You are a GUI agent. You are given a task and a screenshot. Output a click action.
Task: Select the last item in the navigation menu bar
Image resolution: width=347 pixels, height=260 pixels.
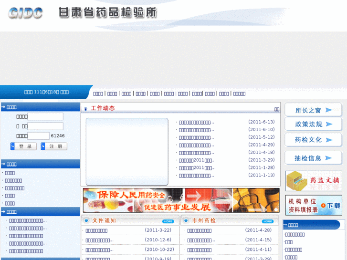click(x=239, y=94)
